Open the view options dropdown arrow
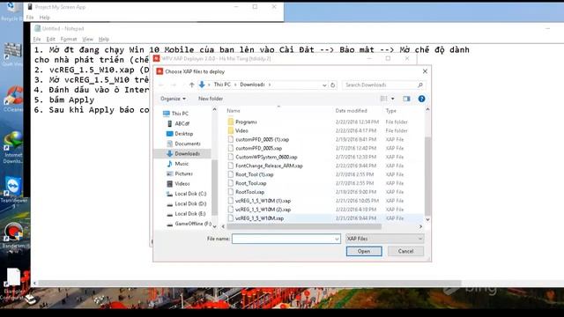This screenshot has width=564, height=317. pyautogui.click(x=392, y=99)
